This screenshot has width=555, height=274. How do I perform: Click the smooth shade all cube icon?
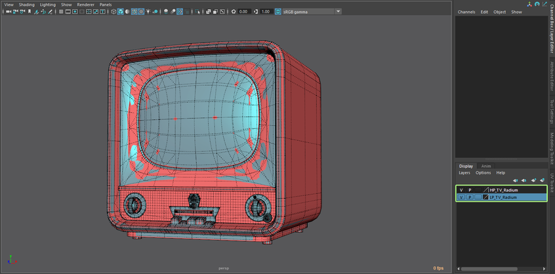tap(120, 12)
